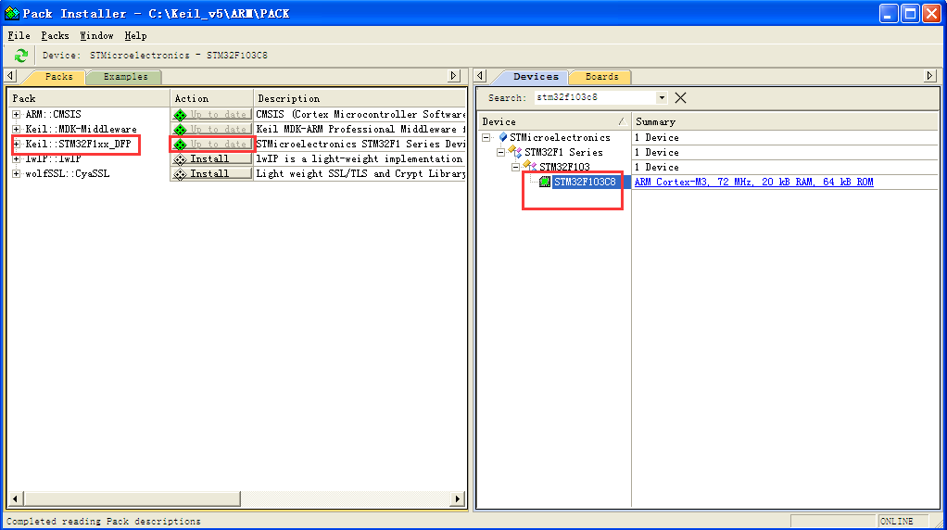Switch to the Devices tab

(x=536, y=77)
